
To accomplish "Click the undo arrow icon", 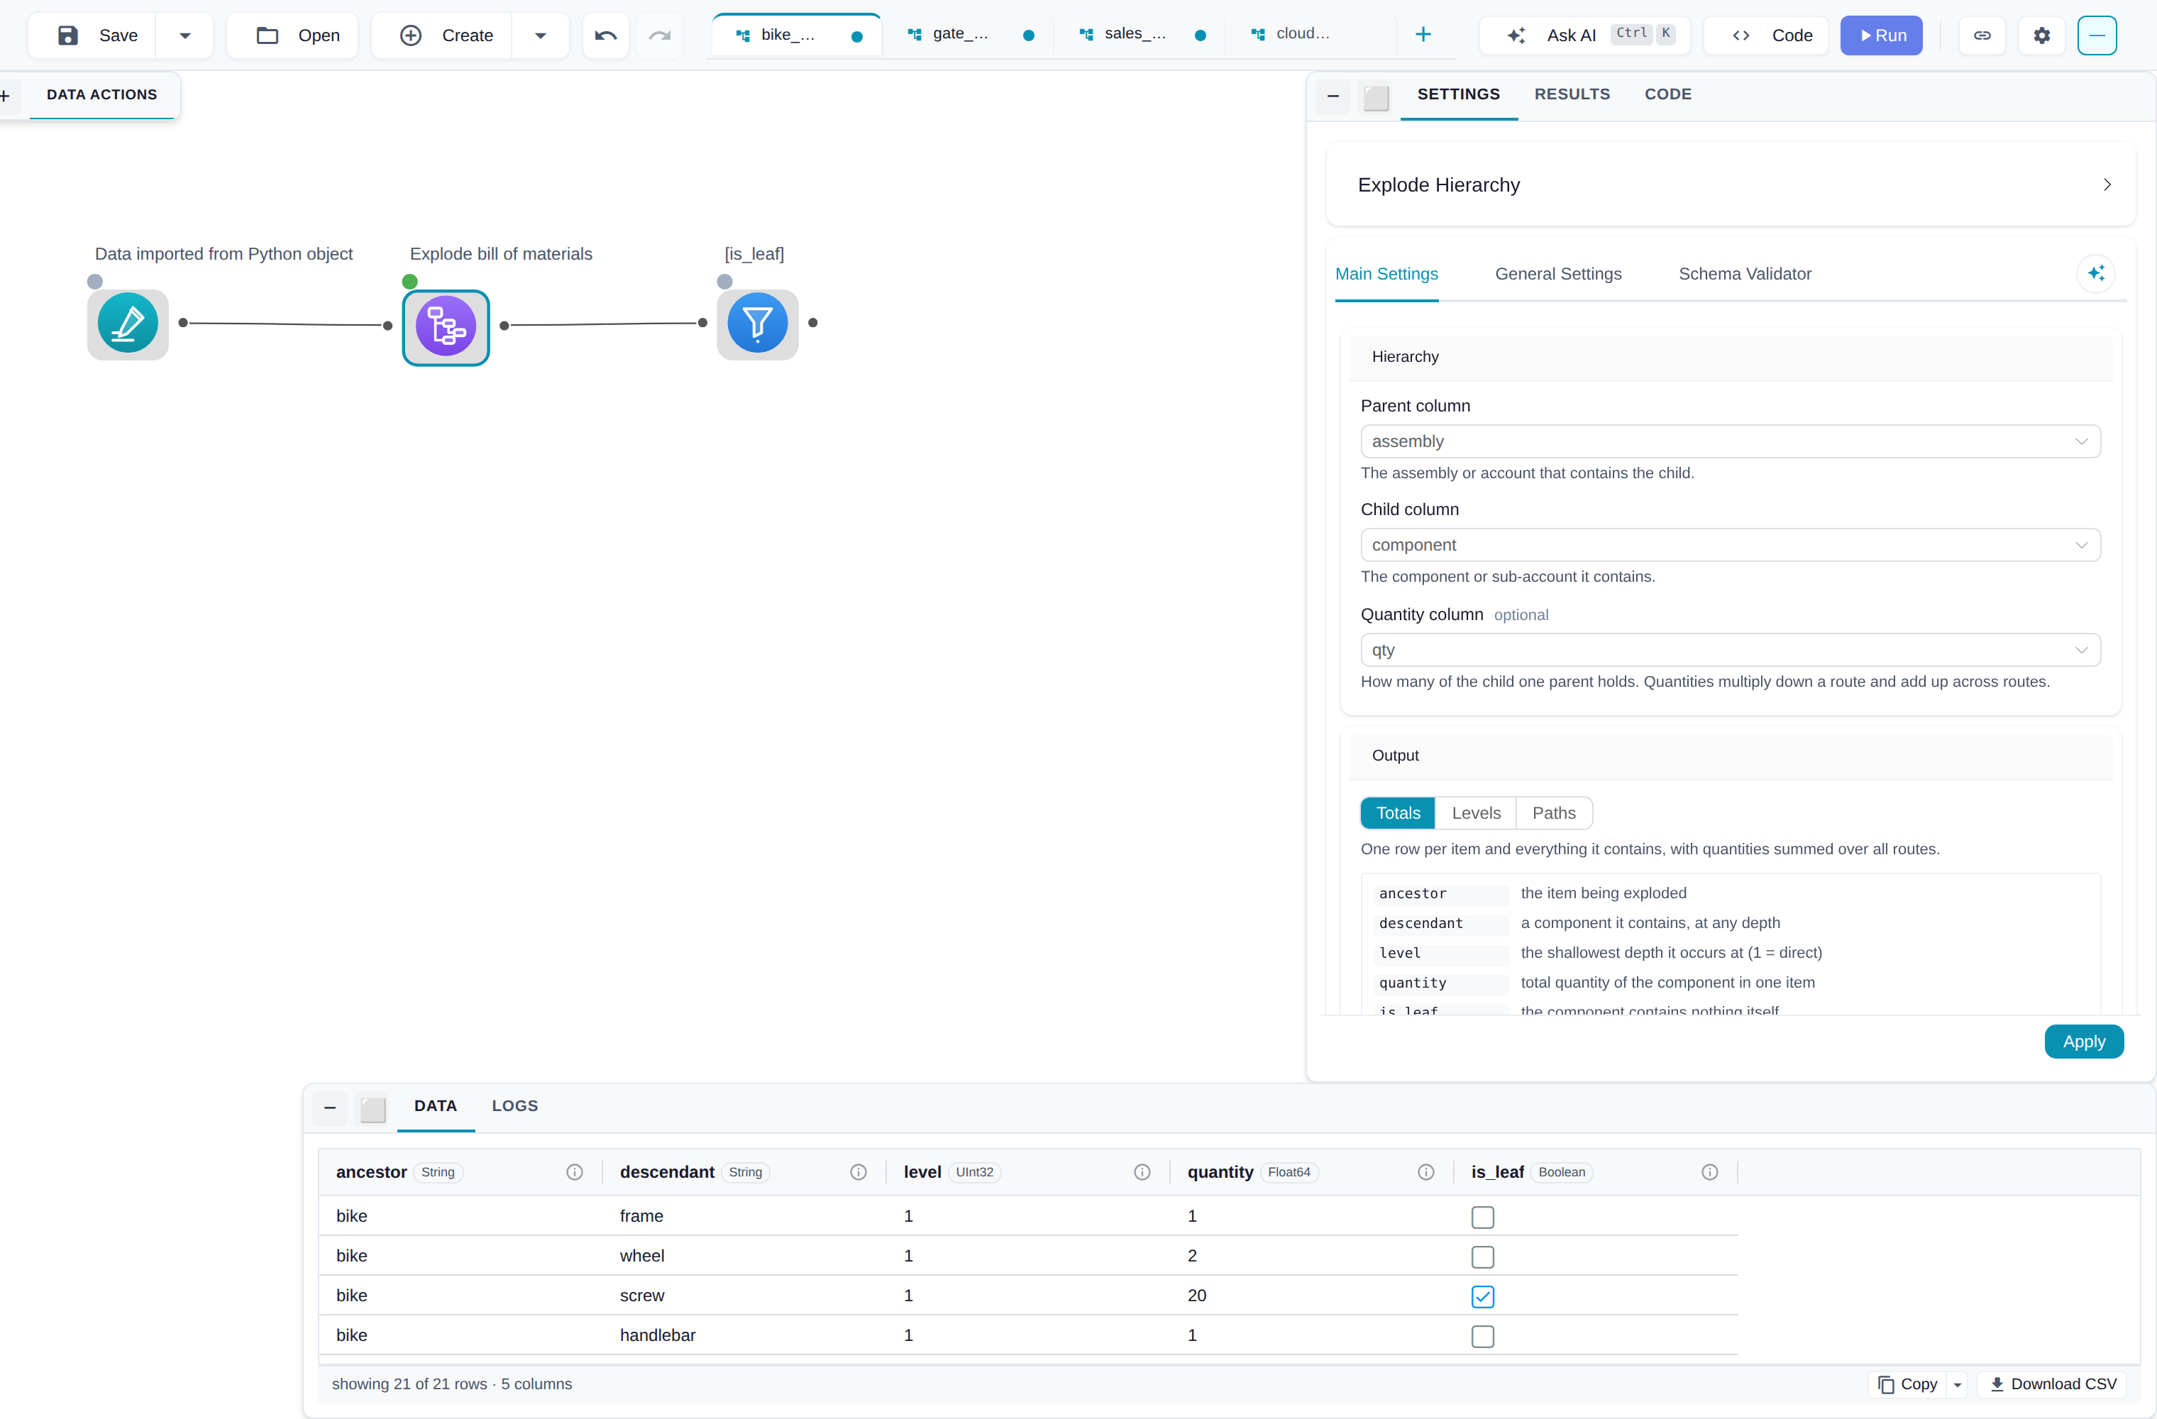I will tap(605, 35).
